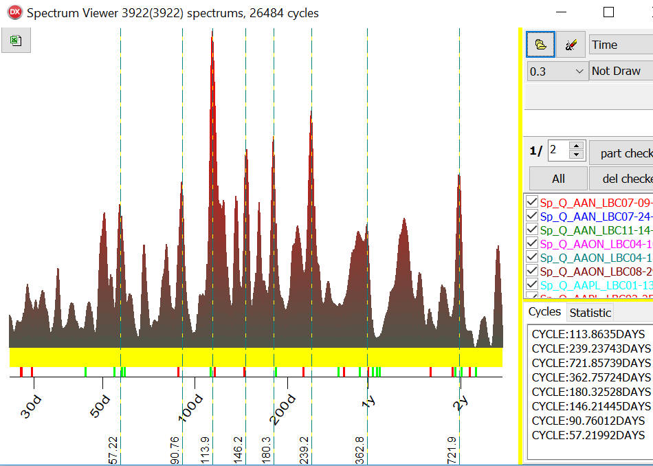Select CYCLE:113.8635DAYS in the cycles list
653x466 pixels.
pos(588,334)
